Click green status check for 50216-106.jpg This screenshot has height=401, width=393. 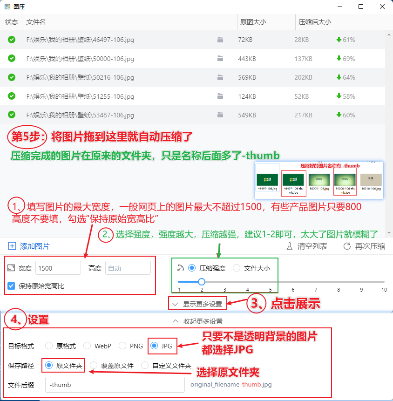point(12,77)
